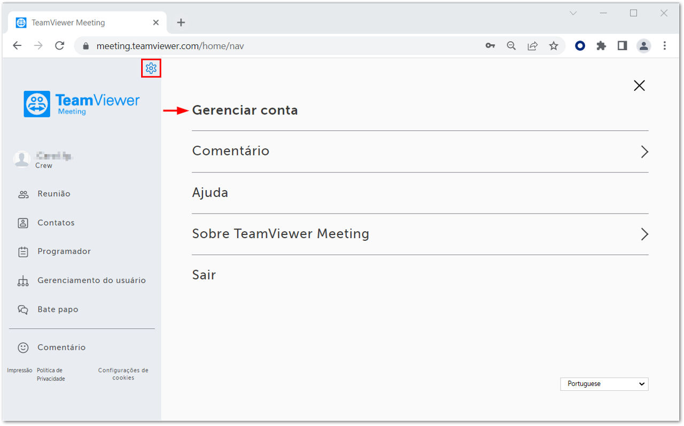Select Gerenciar conta
Image resolution: width=684 pixels, height=426 pixels.
click(x=245, y=111)
